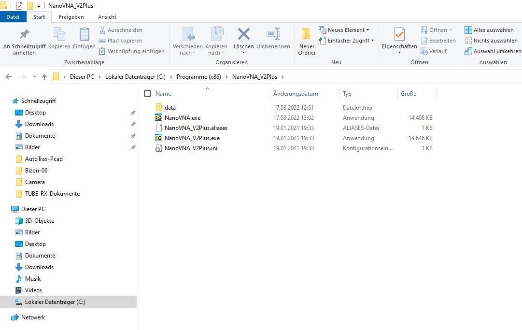Click the Kopieren ribbon icon
This screenshot has height=330, width=522.
point(59,34)
